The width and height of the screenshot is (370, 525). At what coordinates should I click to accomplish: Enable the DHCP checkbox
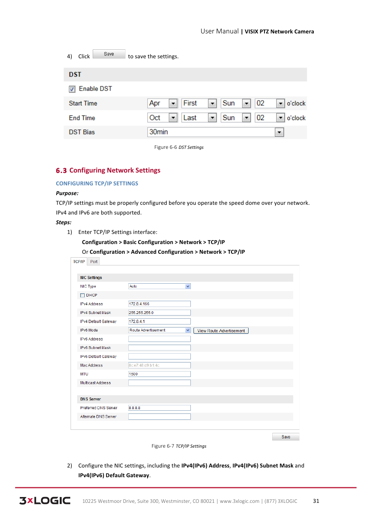pos(82,295)
